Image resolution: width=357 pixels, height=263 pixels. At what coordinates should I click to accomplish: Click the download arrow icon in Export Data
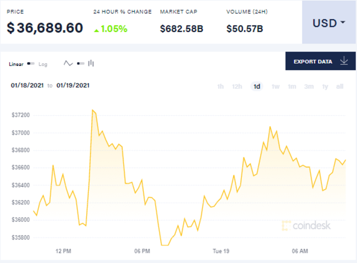pos(344,62)
